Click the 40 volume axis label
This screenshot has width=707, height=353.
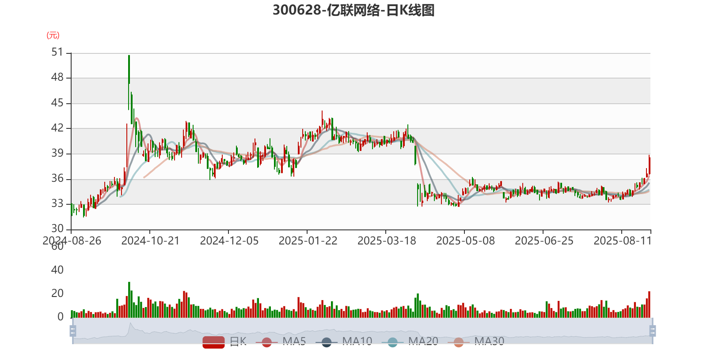pos(57,270)
